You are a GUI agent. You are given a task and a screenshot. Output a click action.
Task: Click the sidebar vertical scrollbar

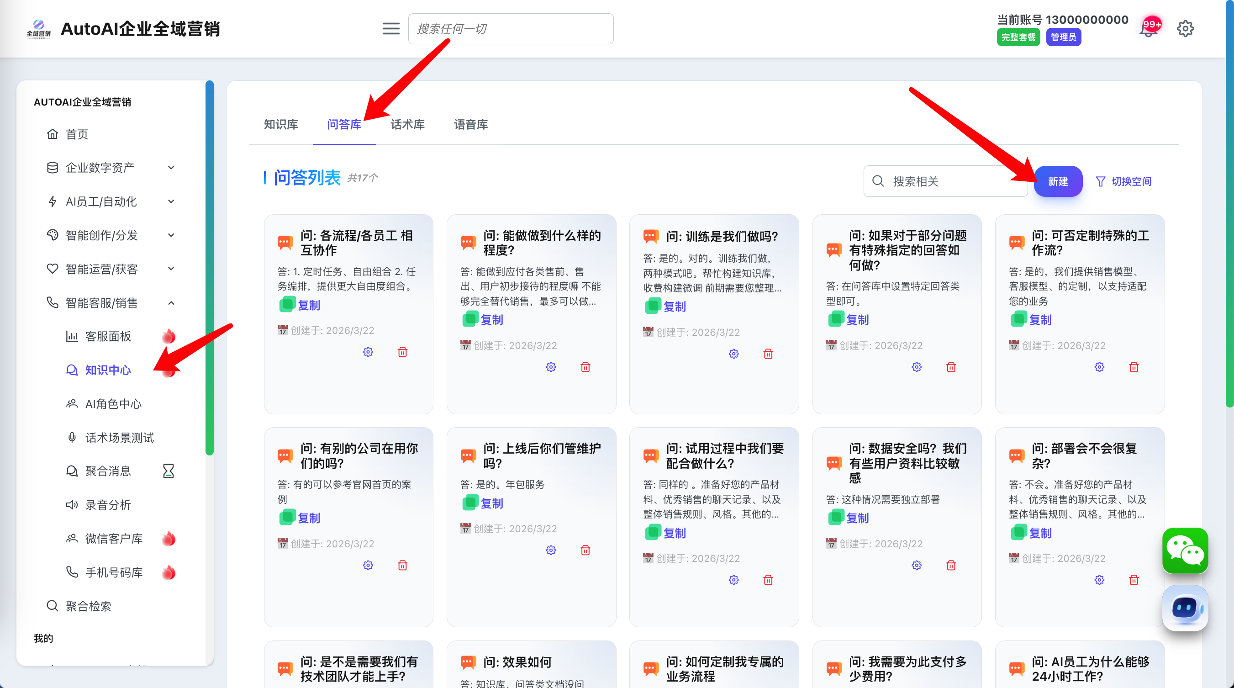(209, 268)
